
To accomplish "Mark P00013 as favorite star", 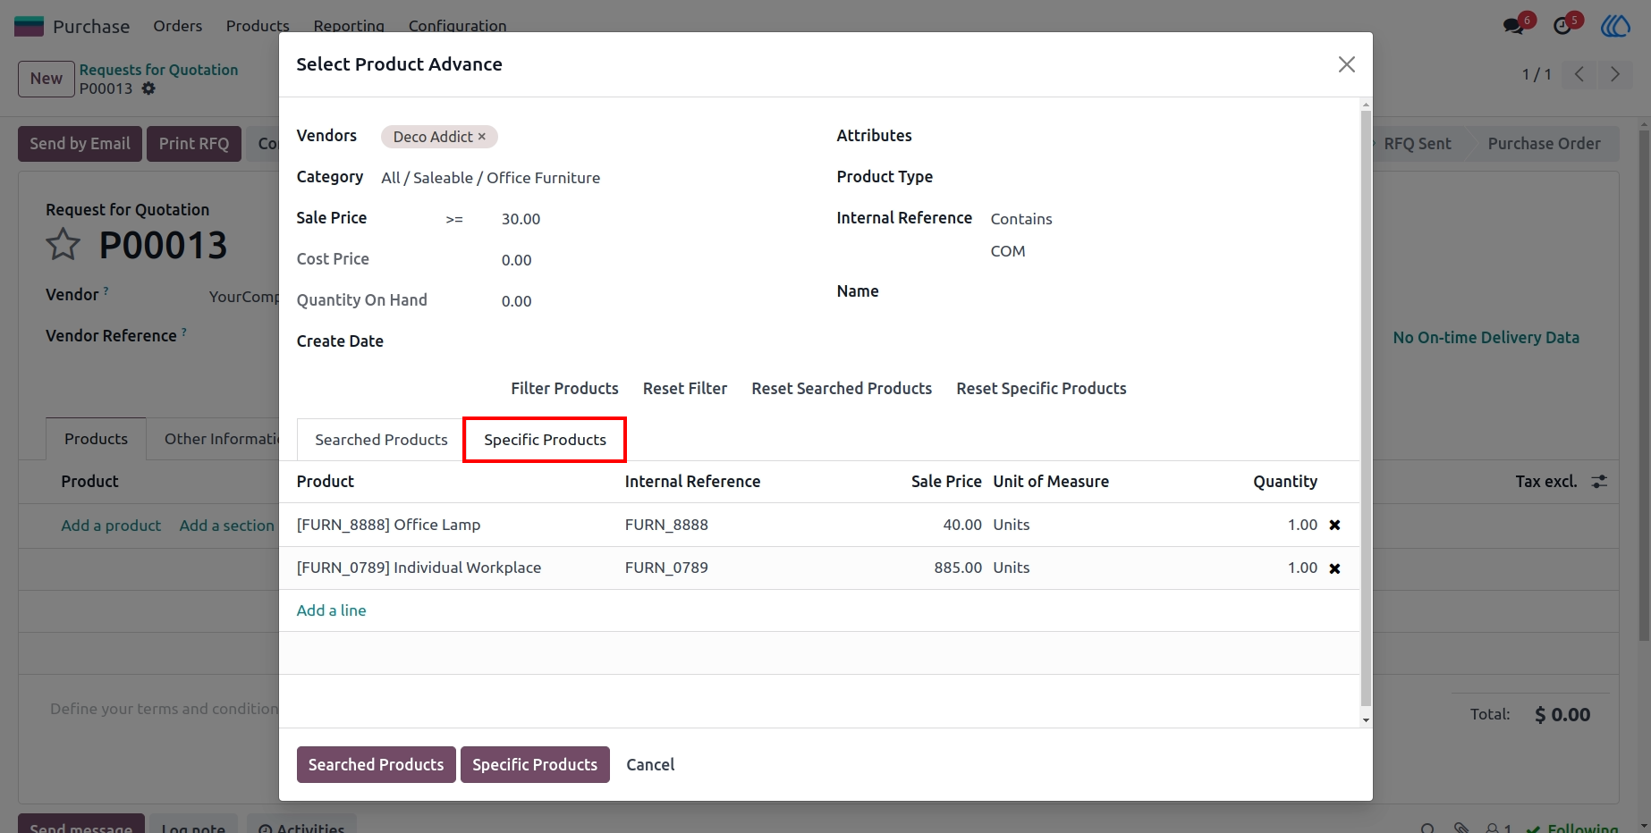I will click(x=63, y=244).
